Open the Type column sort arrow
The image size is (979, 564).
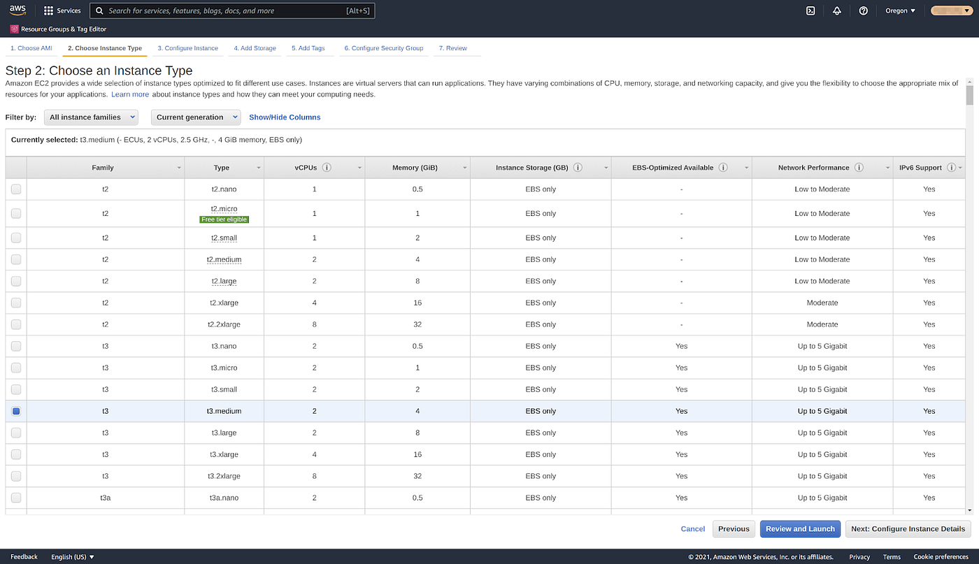(259, 168)
